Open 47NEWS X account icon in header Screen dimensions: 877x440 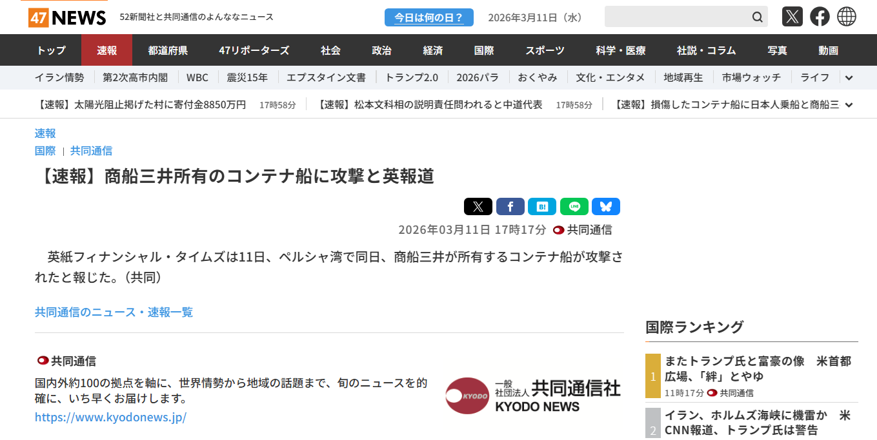click(792, 17)
